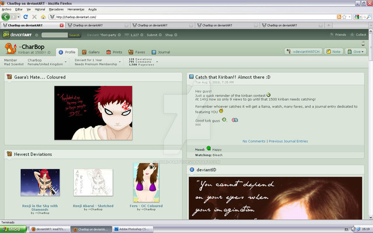Expand the Deviations statistics dropdown arrow
This screenshot has height=233, width=373.
[157, 62]
